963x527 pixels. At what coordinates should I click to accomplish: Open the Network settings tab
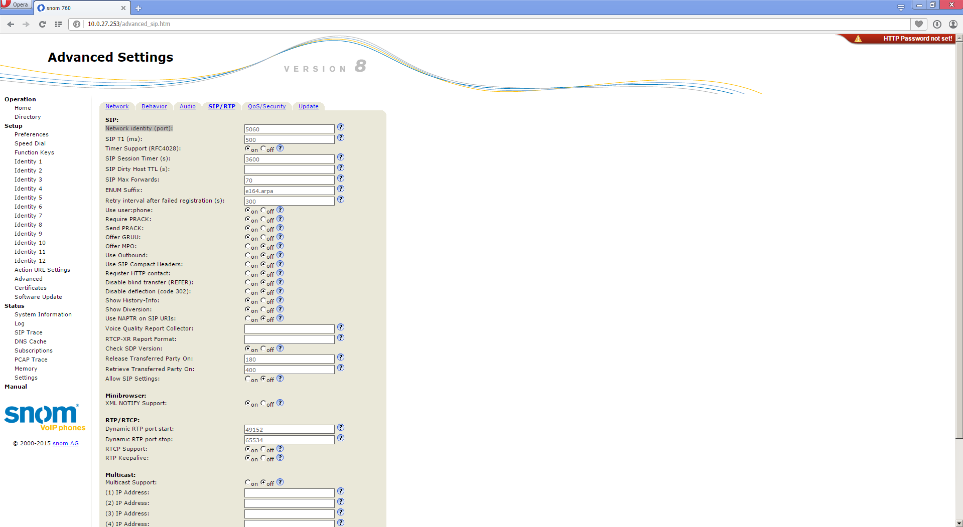tap(117, 106)
